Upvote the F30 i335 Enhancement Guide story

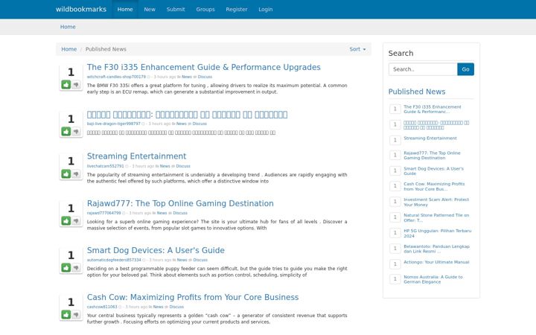(66, 84)
